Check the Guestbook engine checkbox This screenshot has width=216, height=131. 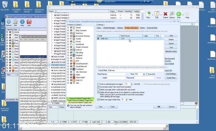pyautogui.click(x=71, y=44)
